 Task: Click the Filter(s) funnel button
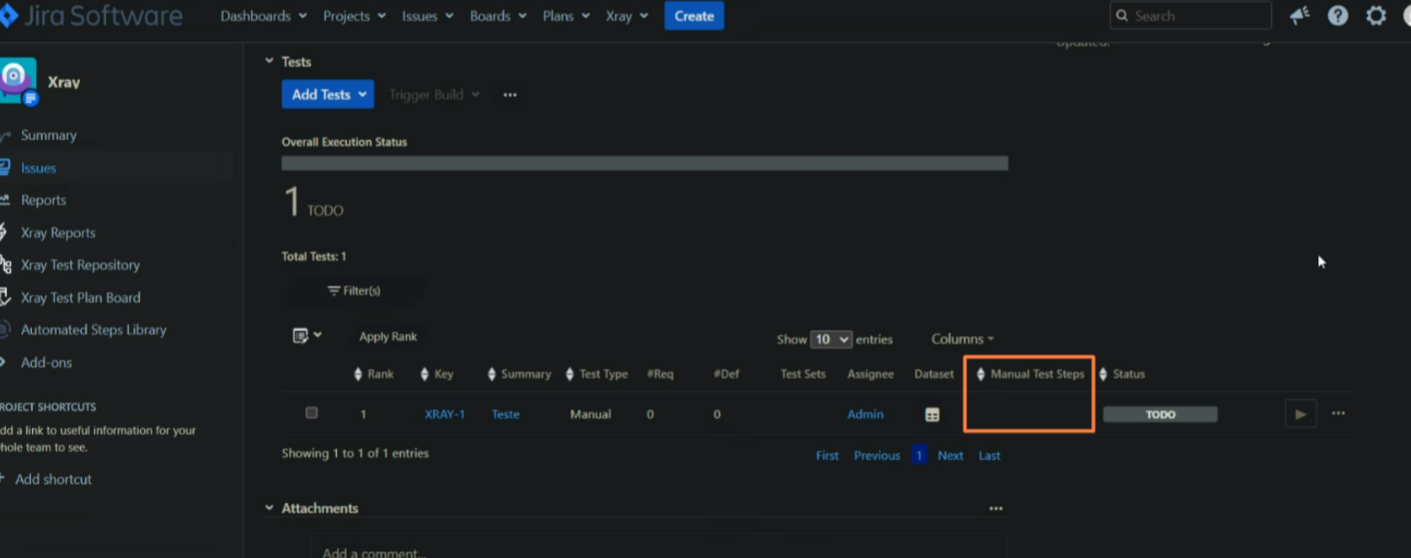click(x=354, y=290)
